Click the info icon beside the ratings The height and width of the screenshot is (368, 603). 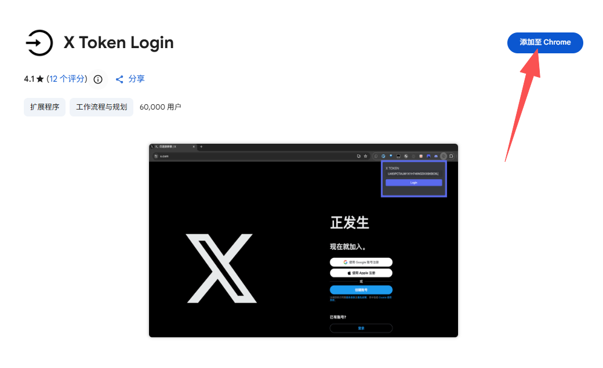click(98, 79)
